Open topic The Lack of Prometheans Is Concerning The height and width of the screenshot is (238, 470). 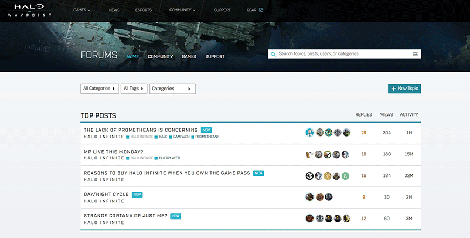[x=141, y=130]
